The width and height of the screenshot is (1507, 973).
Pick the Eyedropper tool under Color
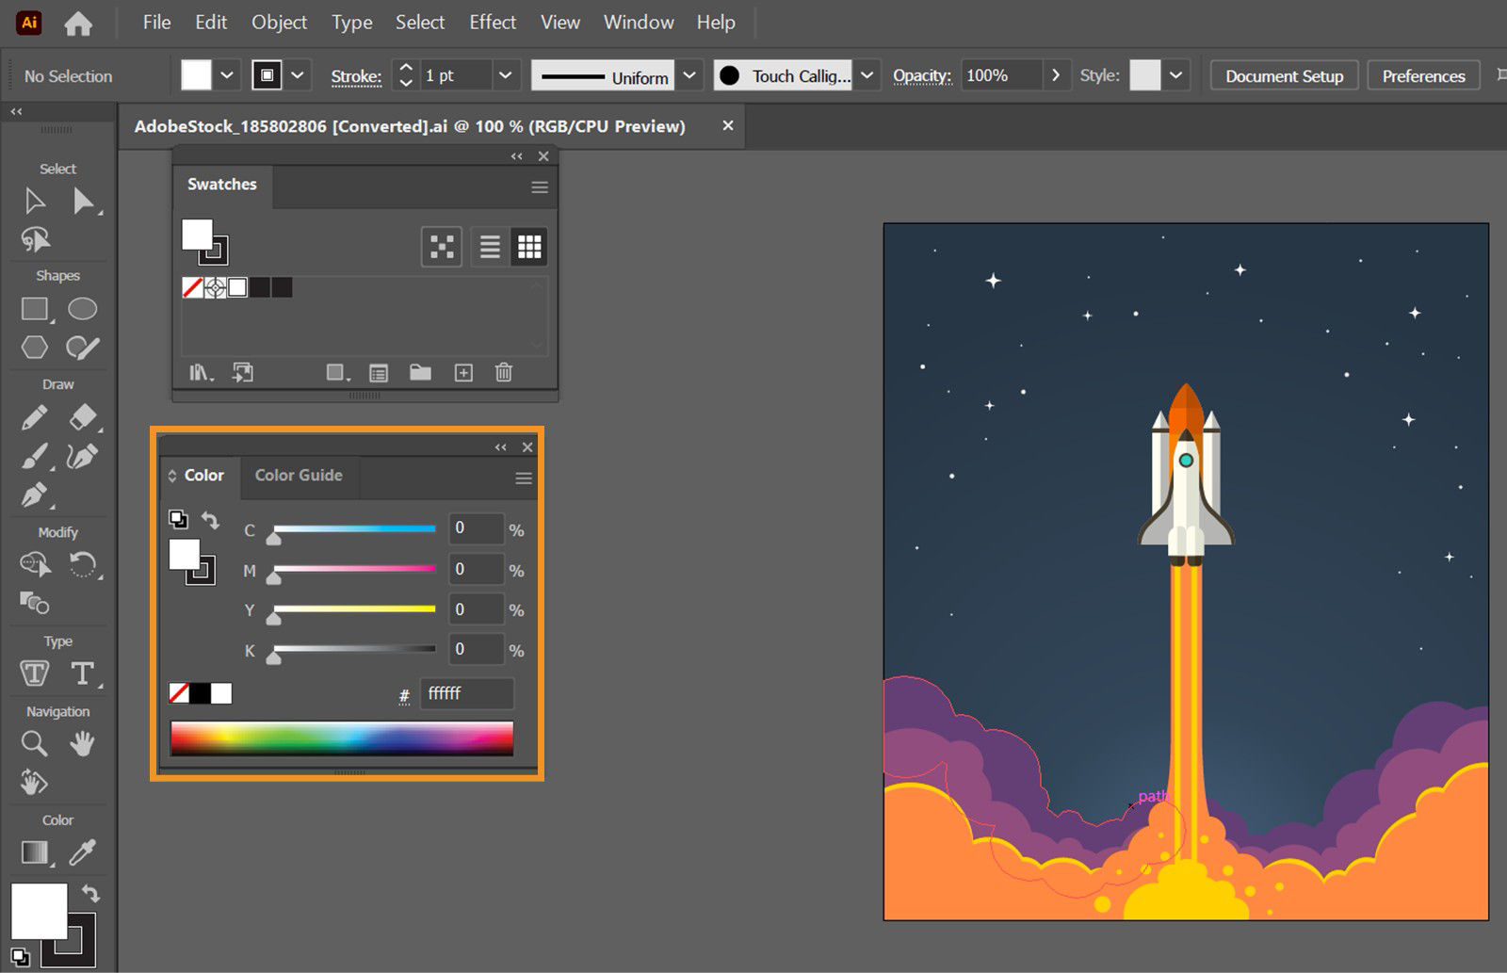click(83, 852)
